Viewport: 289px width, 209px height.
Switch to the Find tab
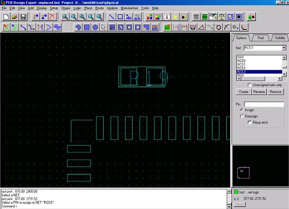point(261,38)
